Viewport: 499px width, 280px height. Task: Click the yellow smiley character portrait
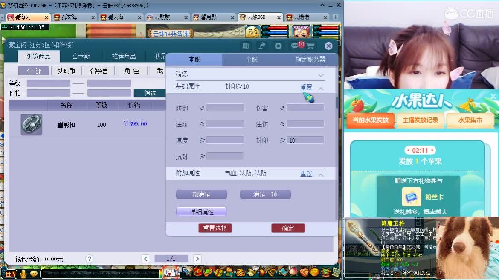pos(252,32)
